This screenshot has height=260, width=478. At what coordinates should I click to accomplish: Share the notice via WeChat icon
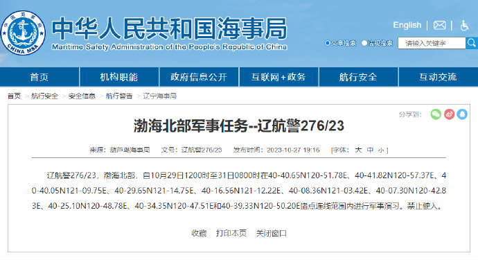tap(436, 114)
